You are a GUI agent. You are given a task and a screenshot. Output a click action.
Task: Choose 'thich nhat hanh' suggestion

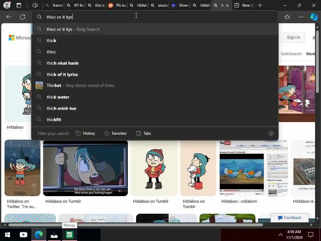[155, 63]
